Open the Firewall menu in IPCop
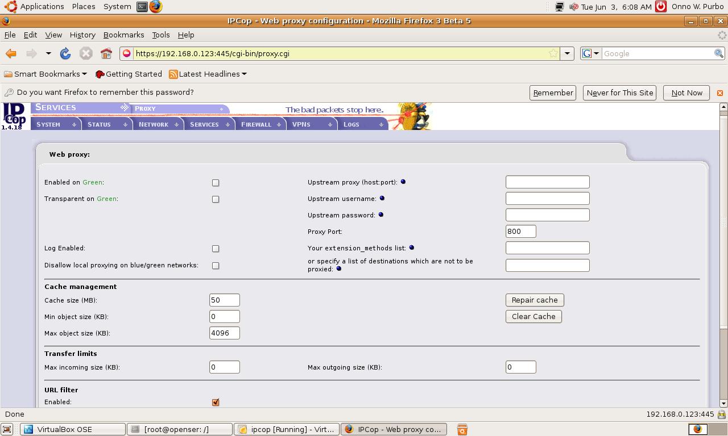 coord(260,124)
